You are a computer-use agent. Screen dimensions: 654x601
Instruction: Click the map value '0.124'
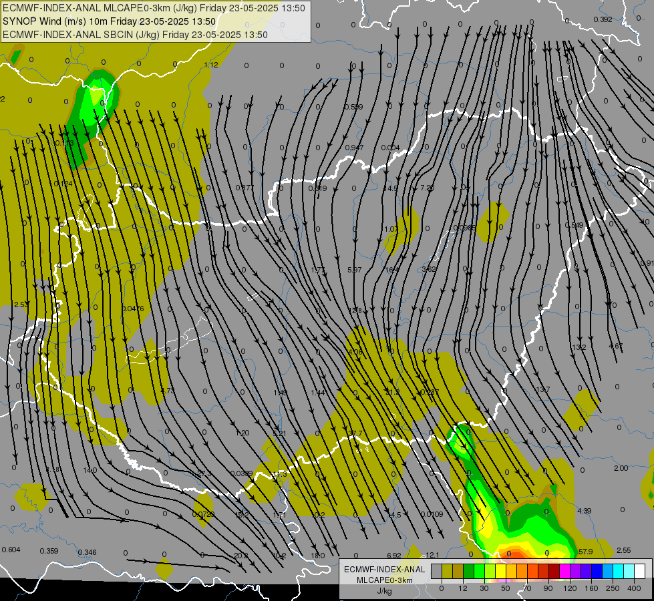pos(63,184)
